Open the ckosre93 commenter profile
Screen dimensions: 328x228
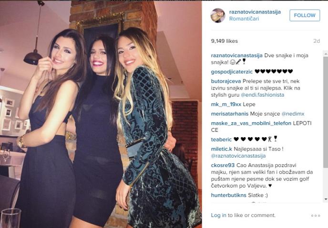[223, 165]
